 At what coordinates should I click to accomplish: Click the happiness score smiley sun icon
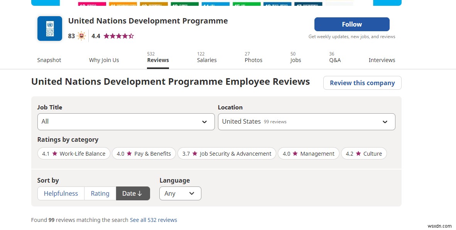tap(81, 36)
